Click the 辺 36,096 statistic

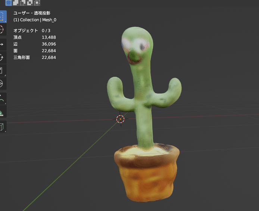[x=35, y=44]
